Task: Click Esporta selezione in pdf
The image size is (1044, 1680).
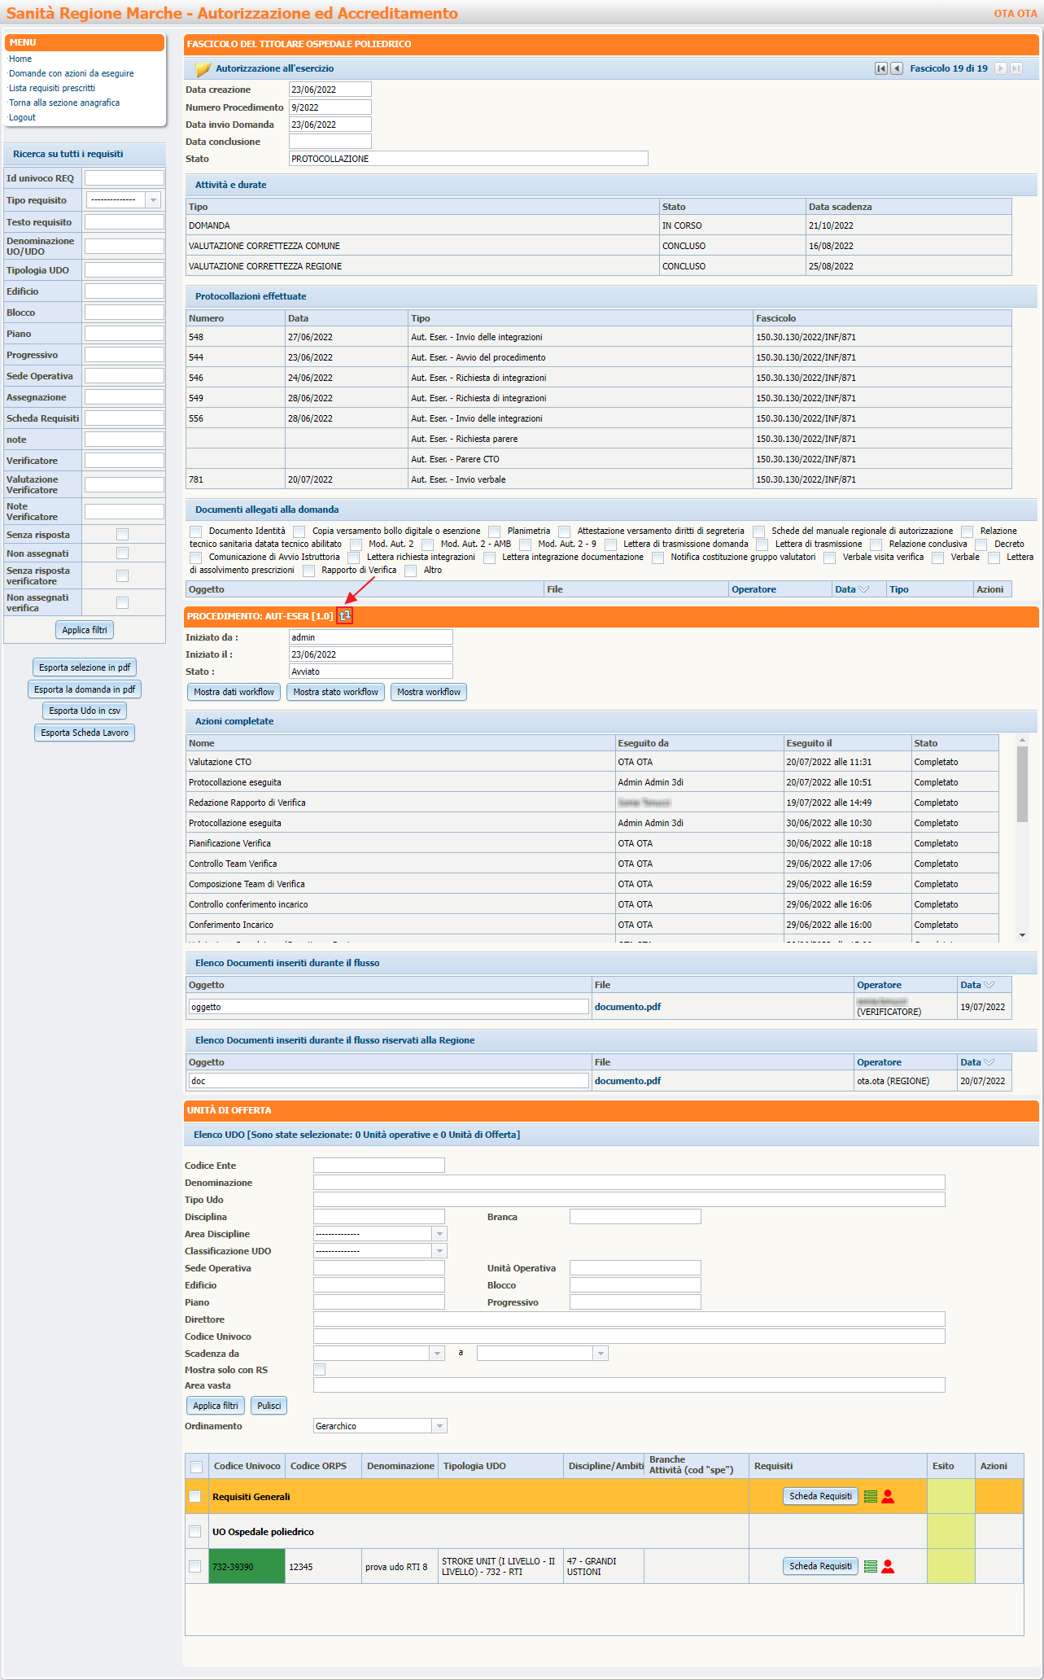Action: 85,667
